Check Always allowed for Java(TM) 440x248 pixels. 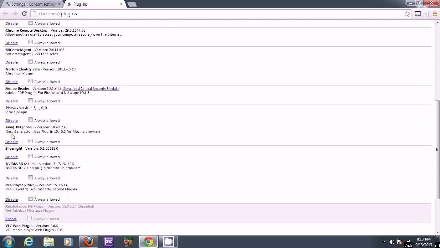click(x=30, y=141)
